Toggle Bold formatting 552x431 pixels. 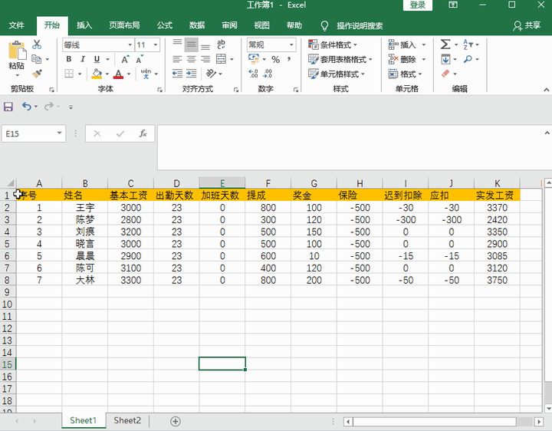click(x=69, y=60)
